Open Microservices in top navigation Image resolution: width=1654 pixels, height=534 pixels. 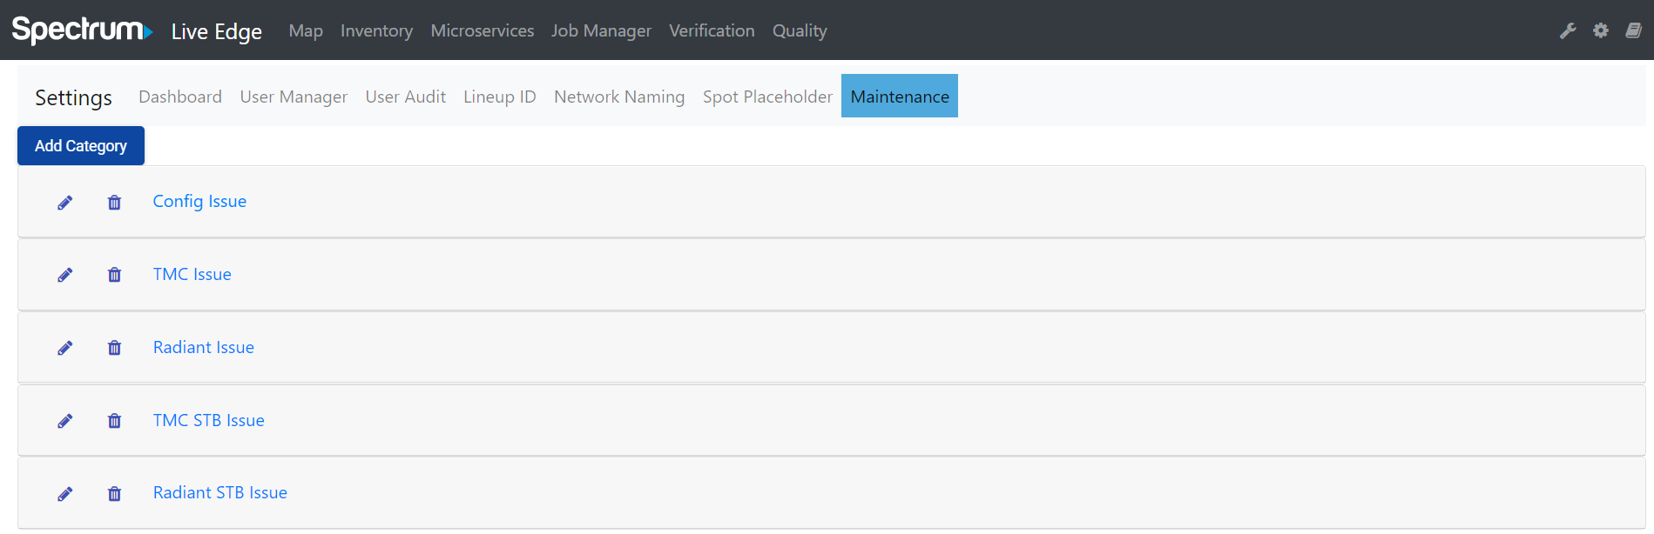pos(483,30)
